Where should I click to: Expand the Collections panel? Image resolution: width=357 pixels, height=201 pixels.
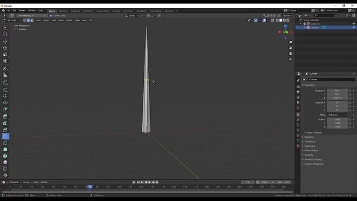pos(310,141)
